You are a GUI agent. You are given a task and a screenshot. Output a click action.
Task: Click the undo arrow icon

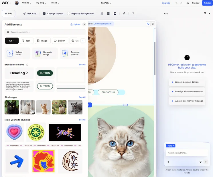coord(176,3)
